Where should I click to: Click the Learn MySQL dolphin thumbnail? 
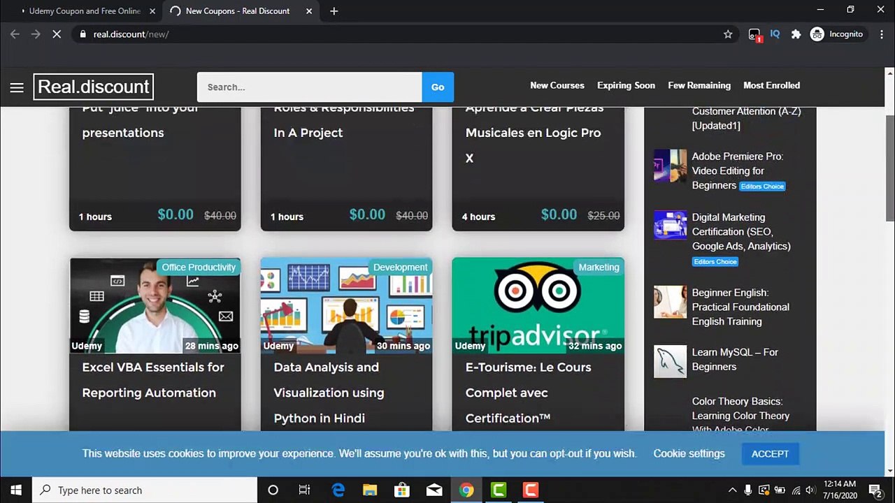click(671, 361)
